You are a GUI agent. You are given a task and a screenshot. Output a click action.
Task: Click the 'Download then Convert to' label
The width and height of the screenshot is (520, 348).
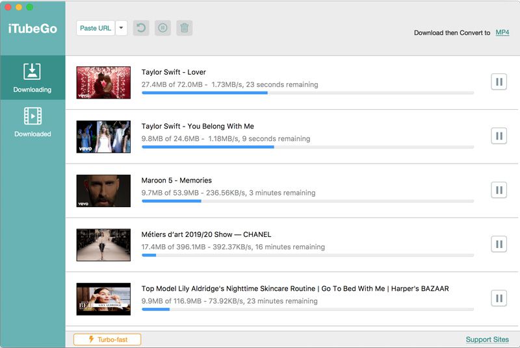452,32
